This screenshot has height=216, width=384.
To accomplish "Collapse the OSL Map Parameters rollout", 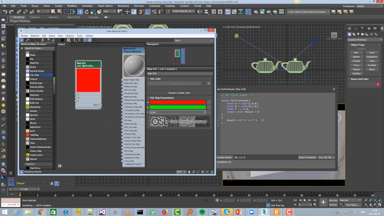I will coord(162,98).
